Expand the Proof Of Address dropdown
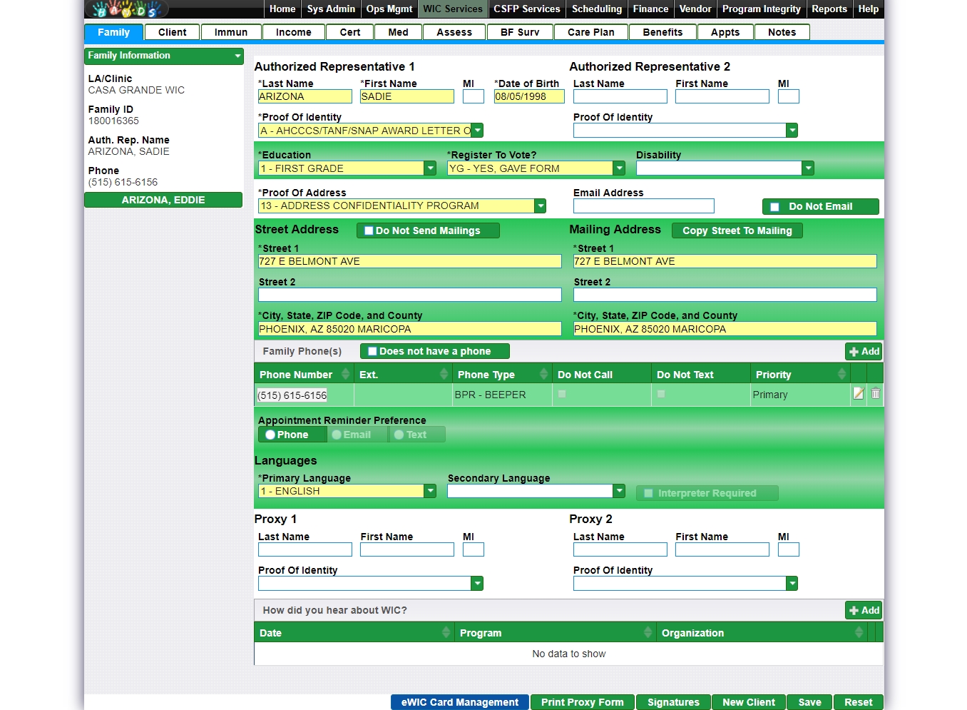The image size is (967, 710). pyautogui.click(x=541, y=206)
